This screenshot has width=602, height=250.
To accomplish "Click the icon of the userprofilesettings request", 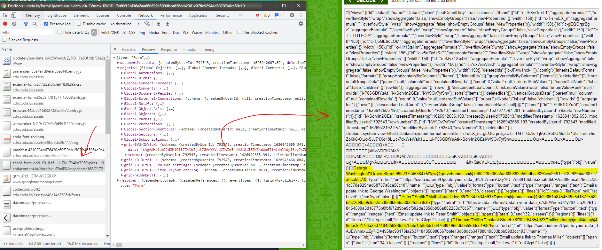I will click(7, 231).
